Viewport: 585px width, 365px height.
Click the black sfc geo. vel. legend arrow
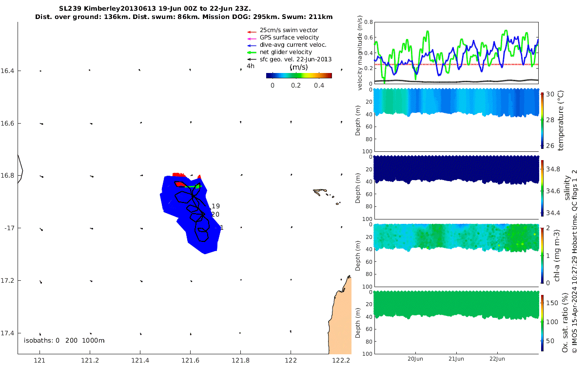[x=252, y=59]
